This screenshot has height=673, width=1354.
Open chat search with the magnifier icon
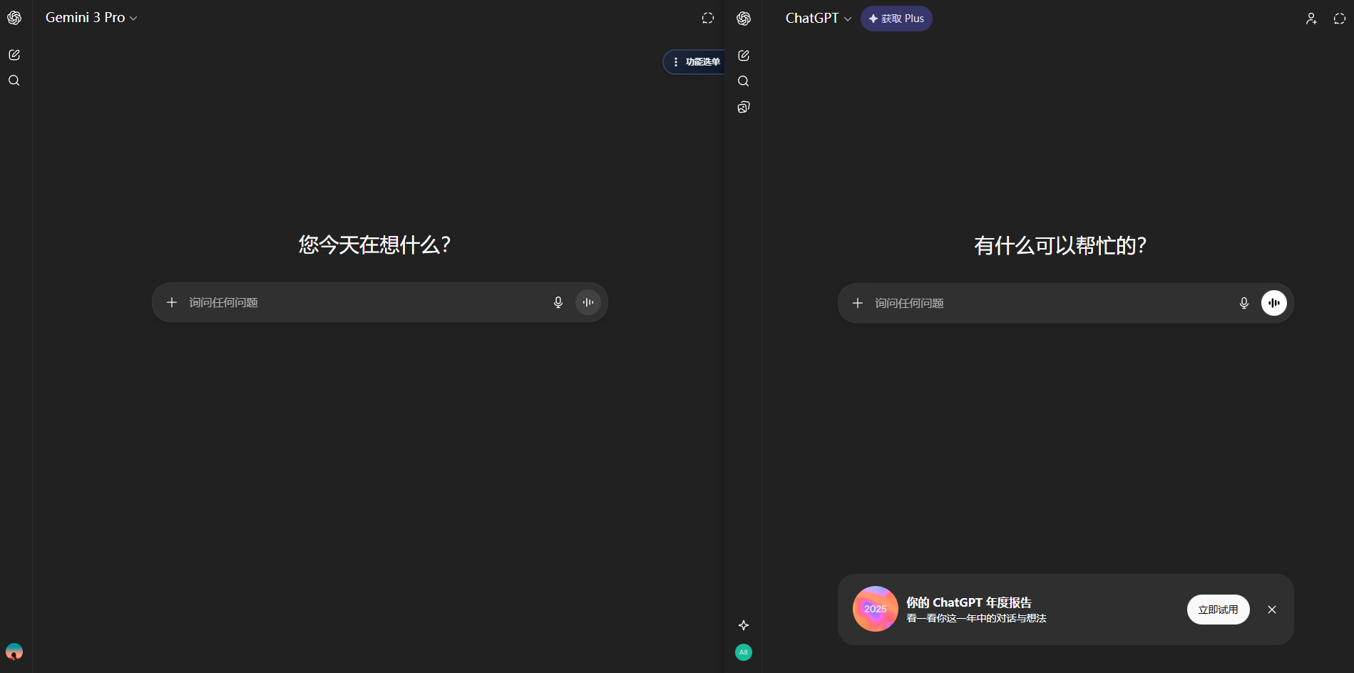coord(14,81)
